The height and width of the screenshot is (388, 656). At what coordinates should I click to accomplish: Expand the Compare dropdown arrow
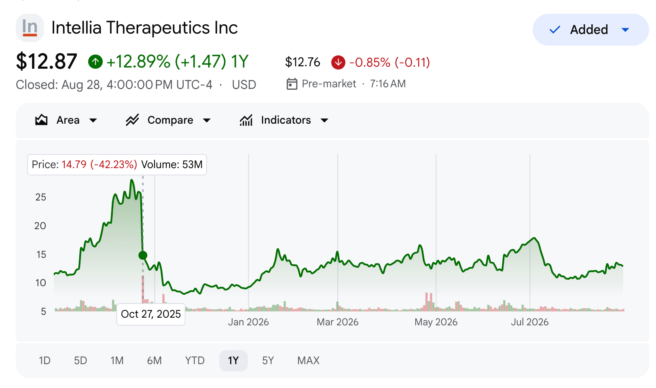[207, 120]
